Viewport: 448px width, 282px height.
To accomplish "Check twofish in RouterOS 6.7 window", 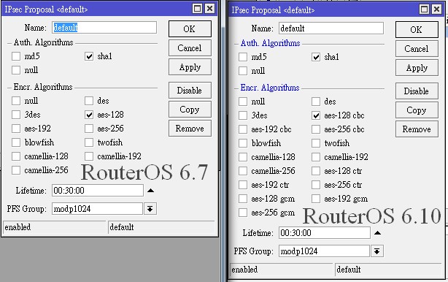I will (89, 142).
